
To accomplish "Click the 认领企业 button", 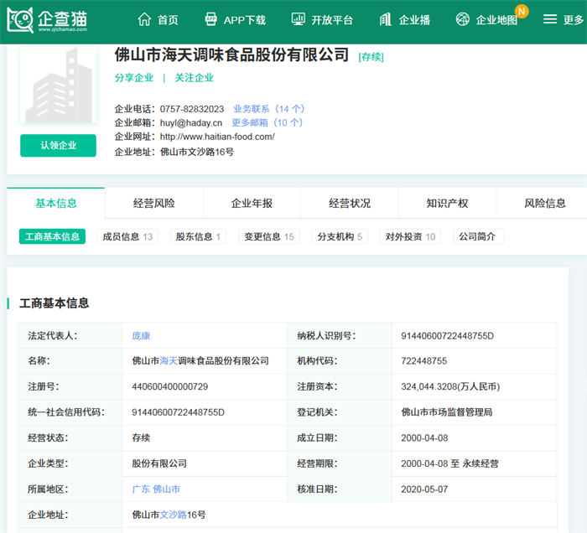I will pos(58,146).
